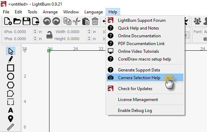Open the Language menu
Image resolution: width=207 pixels, height=132 pixels.
coord(94,12)
